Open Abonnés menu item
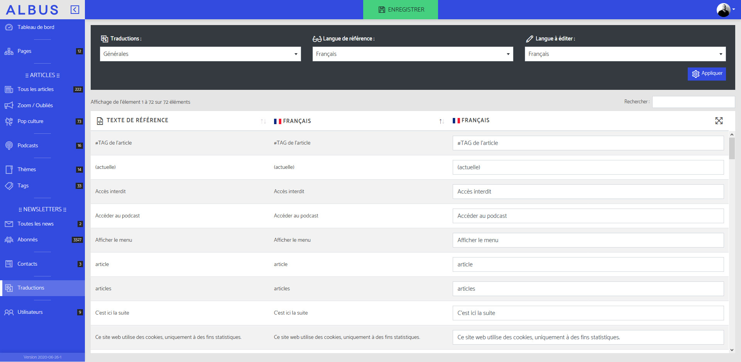This screenshot has width=741, height=362. point(42,240)
